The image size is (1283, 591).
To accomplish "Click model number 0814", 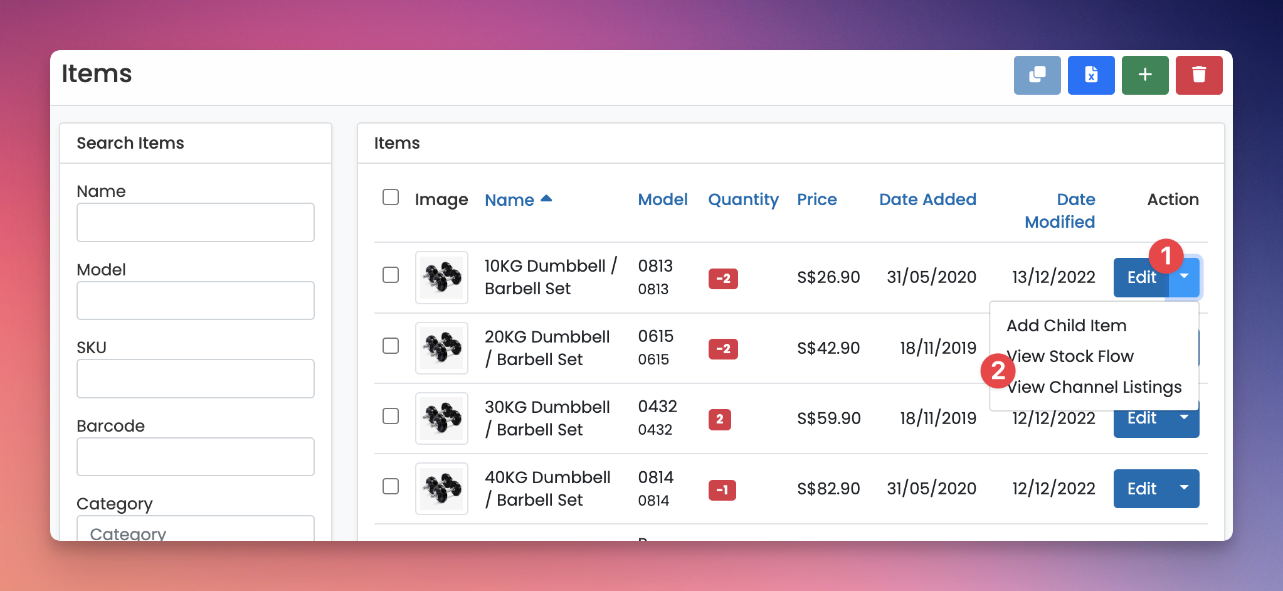I will click(656, 477).
